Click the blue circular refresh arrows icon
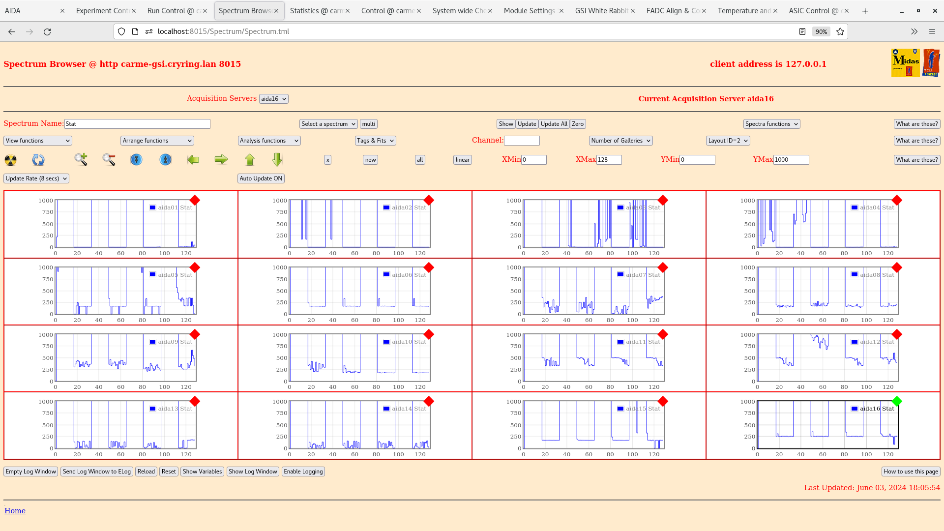The height and width of the screenshot is (531, 944). pyautogui.click(x=38, y=160)
